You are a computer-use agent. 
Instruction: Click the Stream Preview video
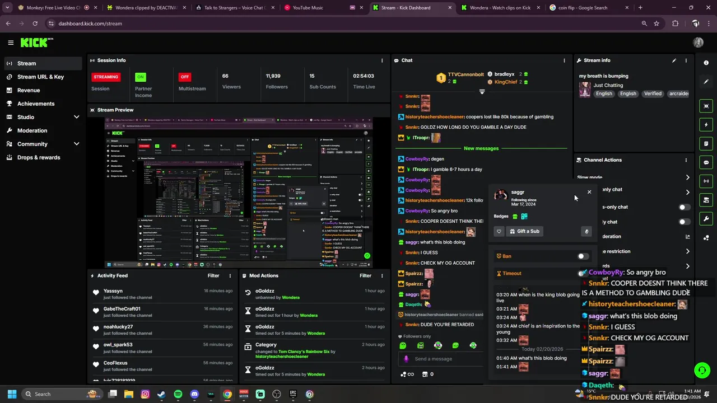(x=239, y=193)
